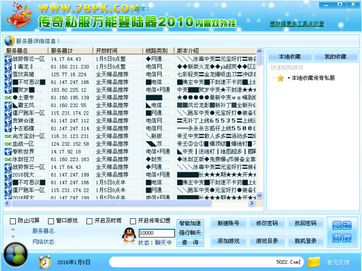Open the 想获得更多工具点这里 link
The width and height of the screenshot is (362, 271).
coord(297,24)
